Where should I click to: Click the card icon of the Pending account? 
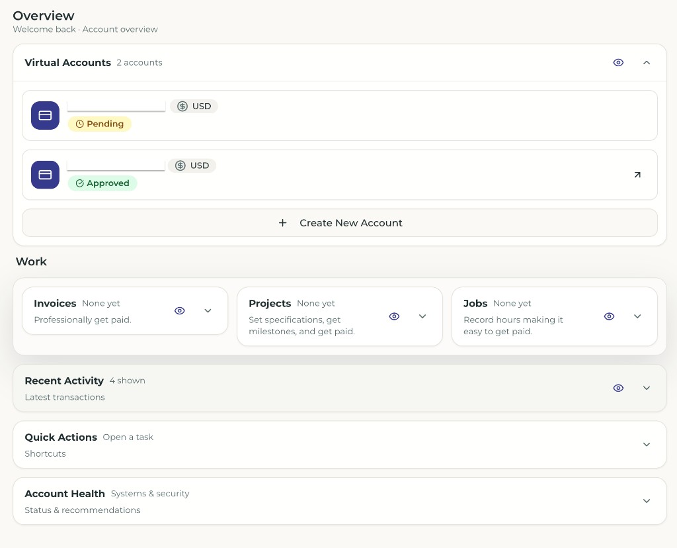[x=45, y=115]
